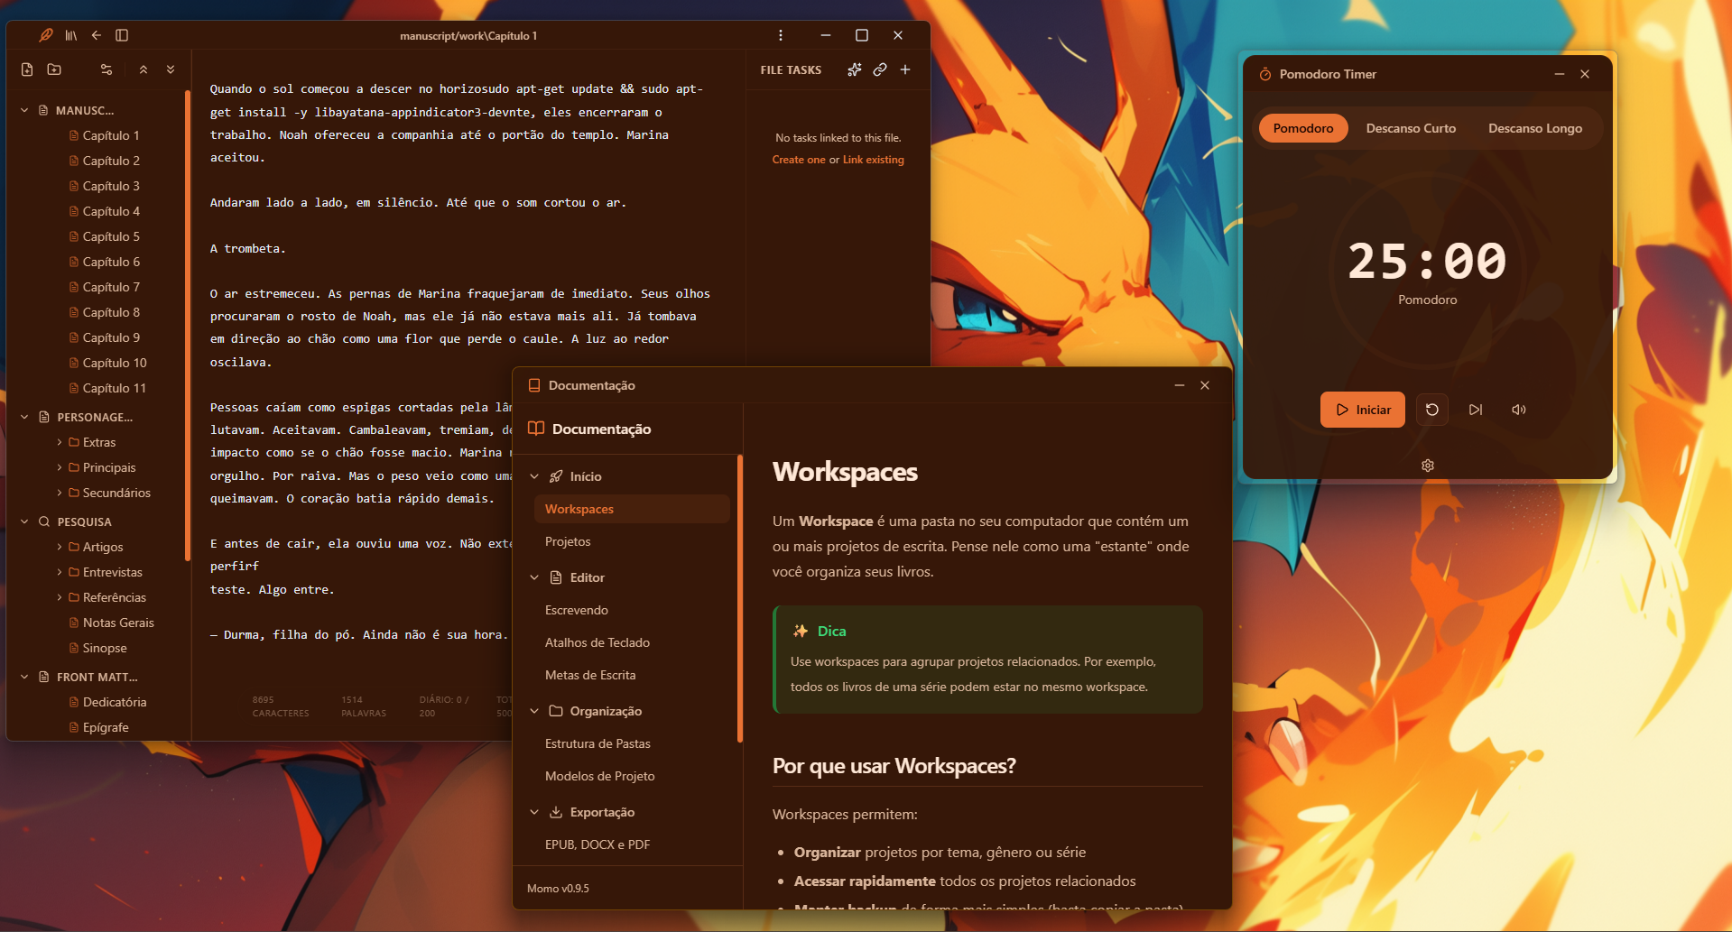Mute the Pomodoro timer sound
This screenshot has height=932, width=1732.
[1518, 410]
